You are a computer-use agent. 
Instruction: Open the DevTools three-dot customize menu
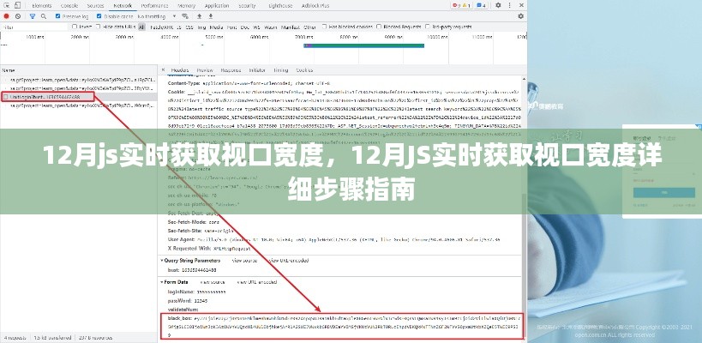[x=510, y=5]
